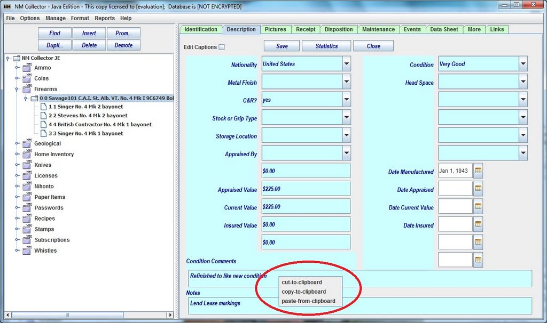
Task: Enable the Edit Captions checkbox
Action: tap(222, 47)
